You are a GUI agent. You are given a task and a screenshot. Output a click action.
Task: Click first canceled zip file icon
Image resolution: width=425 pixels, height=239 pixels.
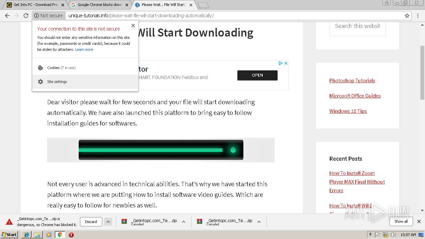(124, 222)
